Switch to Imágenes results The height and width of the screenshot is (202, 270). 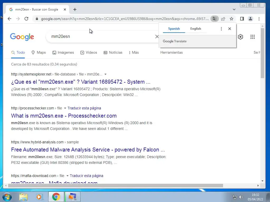(x=63, y=53)
